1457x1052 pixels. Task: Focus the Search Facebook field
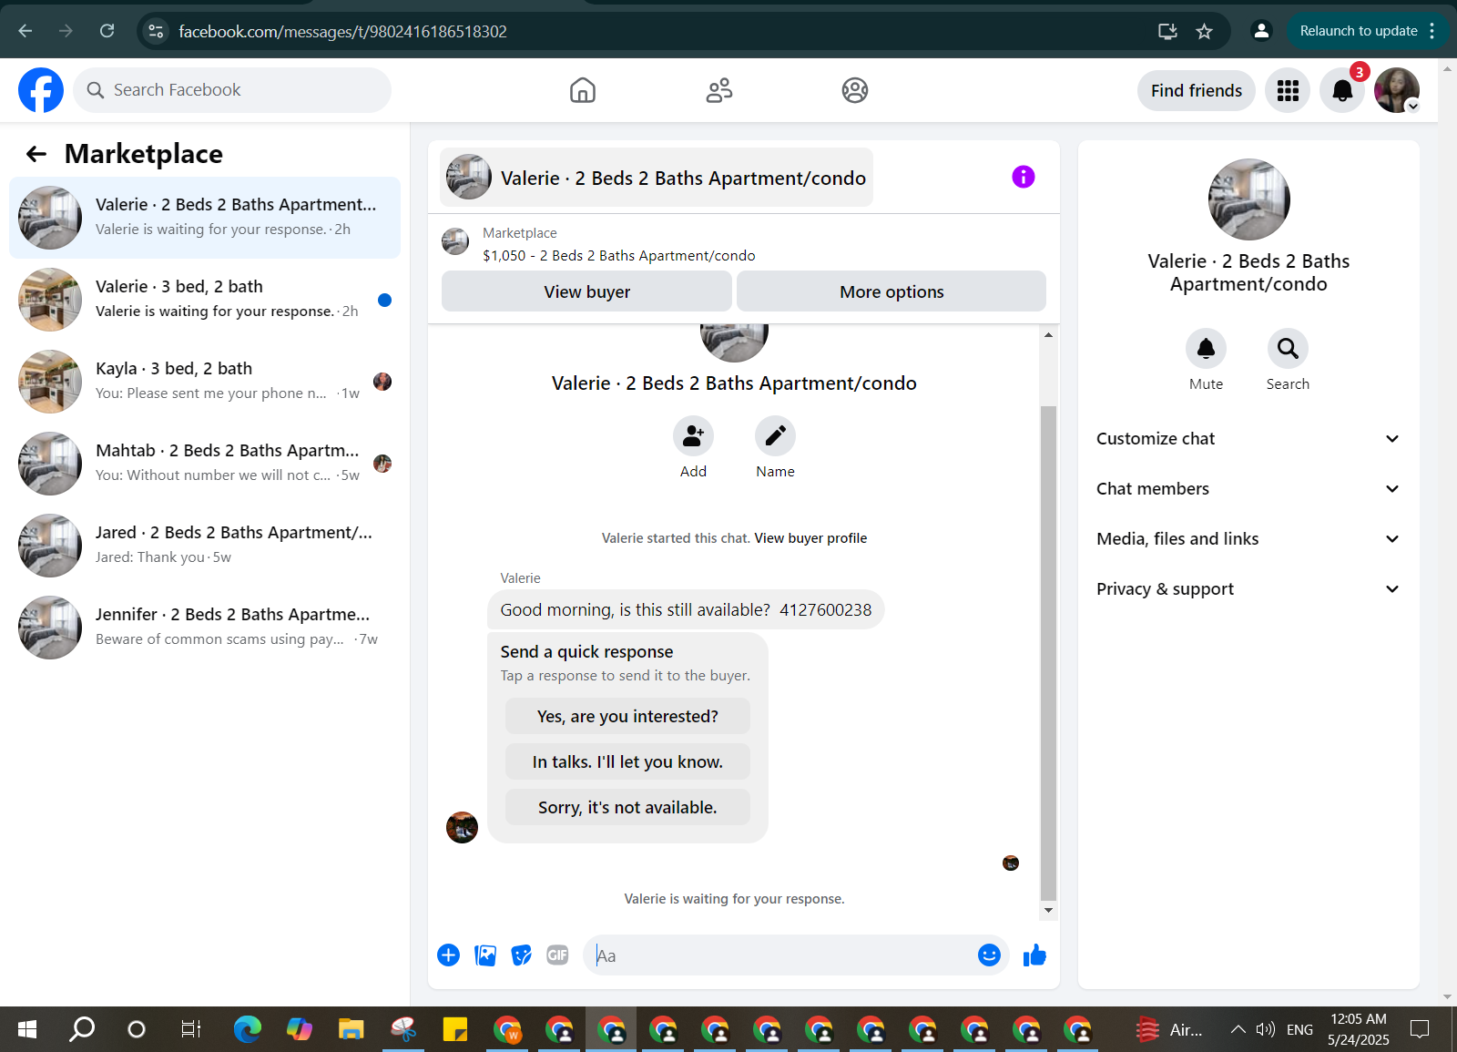tap(232, 90)
